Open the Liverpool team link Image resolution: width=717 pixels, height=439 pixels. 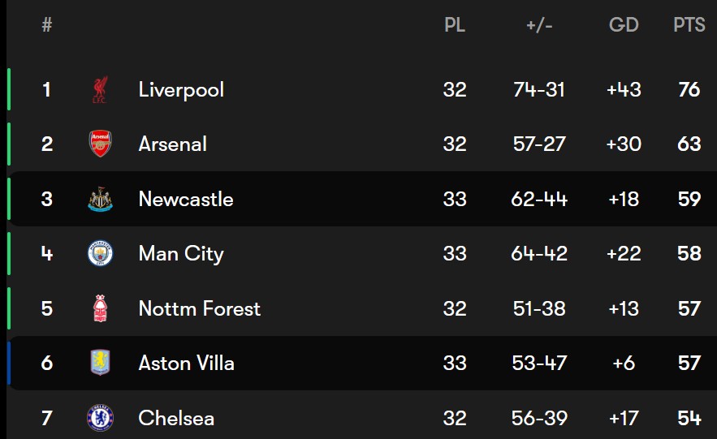181,89
